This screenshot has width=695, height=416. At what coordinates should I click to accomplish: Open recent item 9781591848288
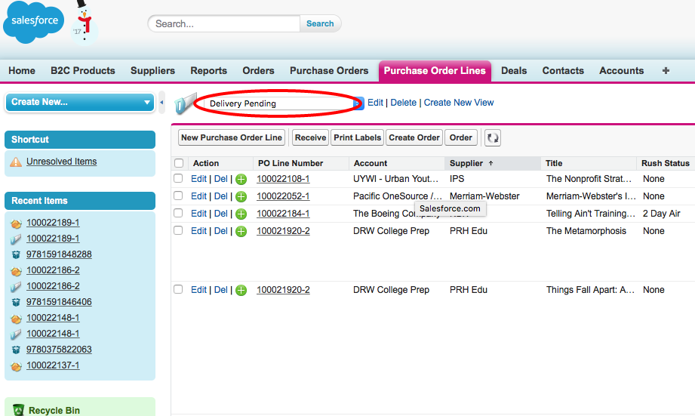point(59,254)
